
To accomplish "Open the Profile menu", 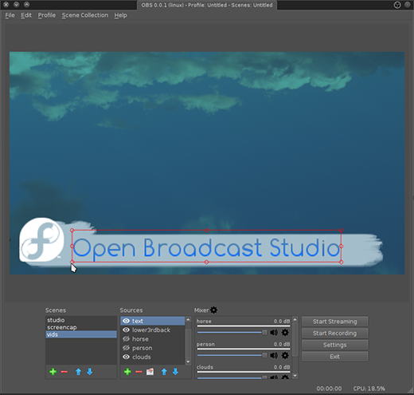I will point(47,15).
